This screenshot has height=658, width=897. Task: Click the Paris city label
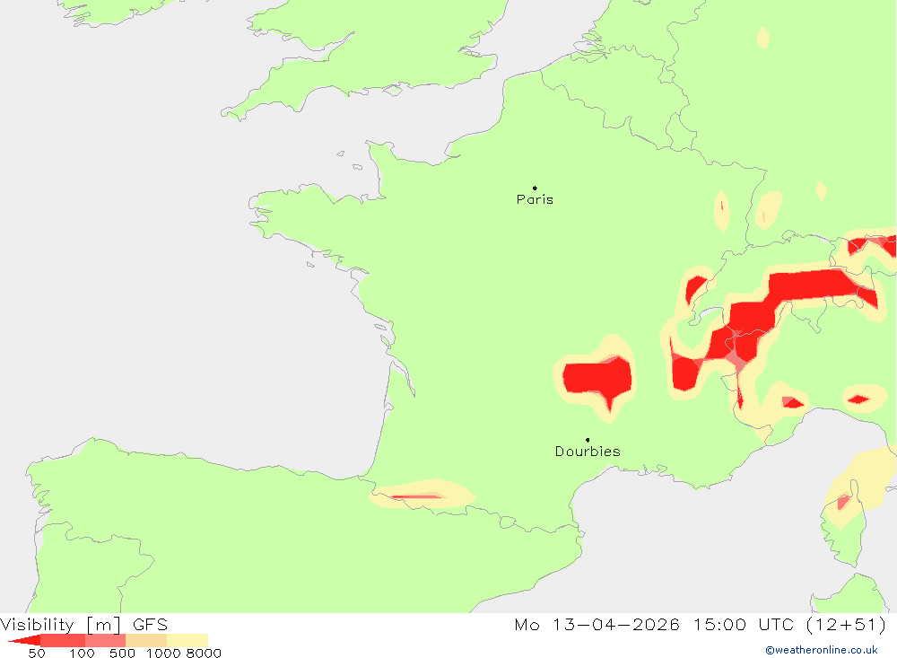(x=535, y=199)
